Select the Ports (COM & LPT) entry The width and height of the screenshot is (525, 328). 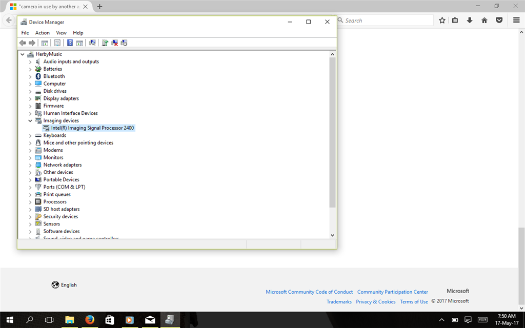[x=64, y=187]
